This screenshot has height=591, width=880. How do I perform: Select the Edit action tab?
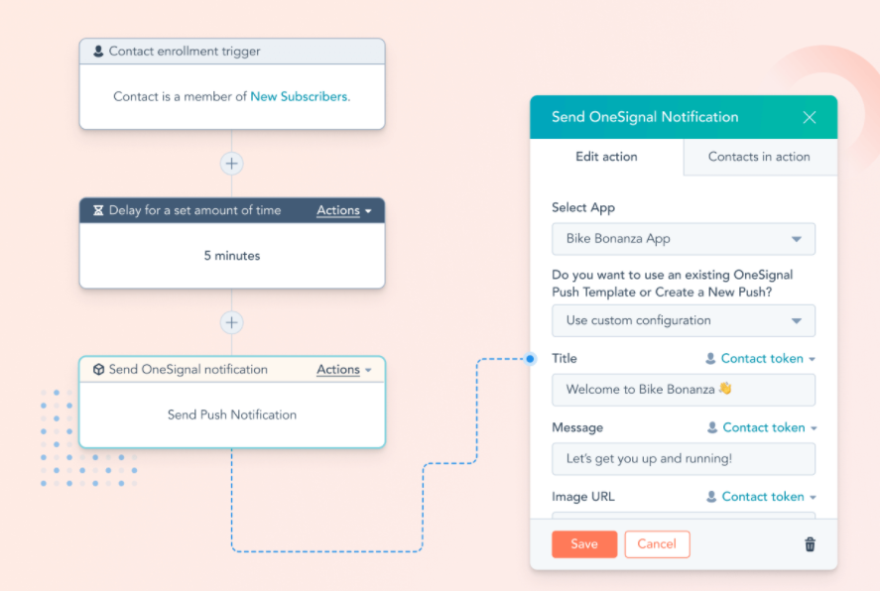pos(606,157)
